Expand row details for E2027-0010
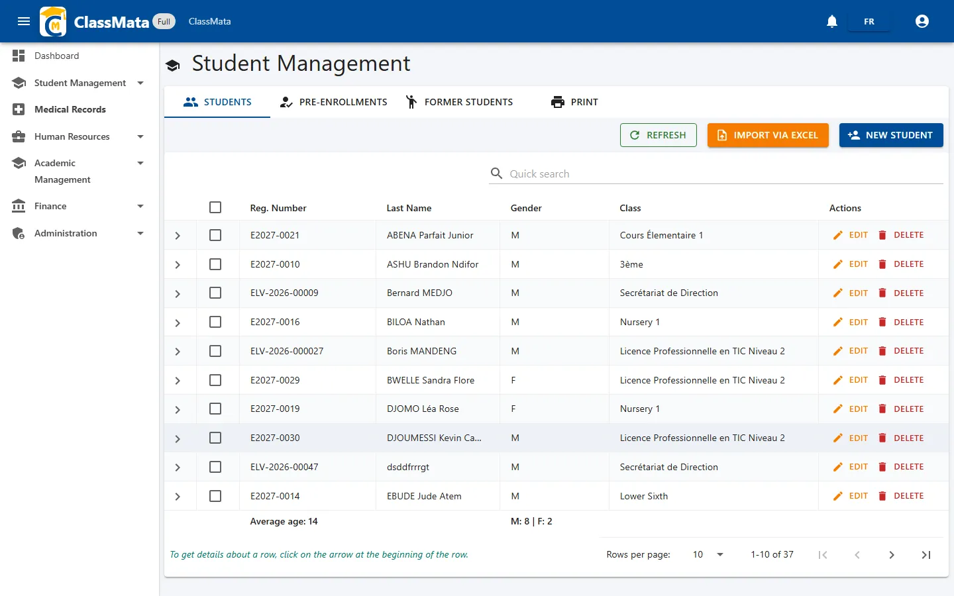 178,265
